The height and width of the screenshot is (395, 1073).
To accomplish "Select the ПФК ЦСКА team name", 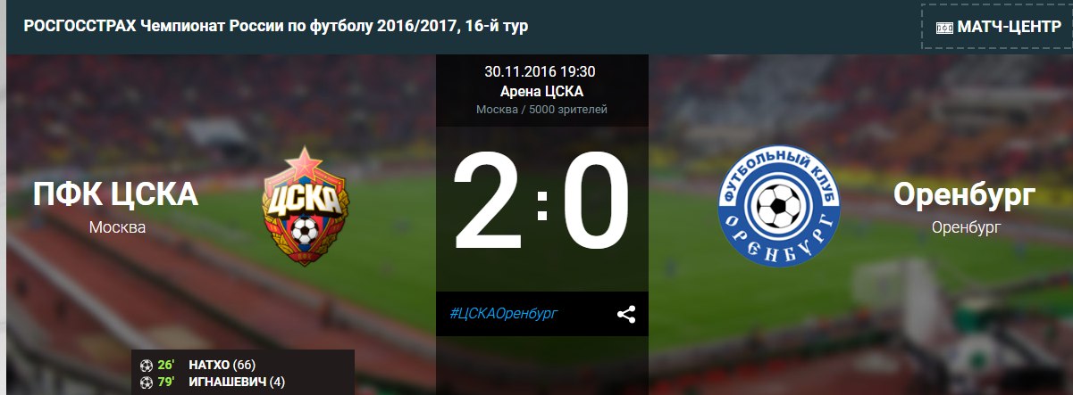I will coord(116,193).
